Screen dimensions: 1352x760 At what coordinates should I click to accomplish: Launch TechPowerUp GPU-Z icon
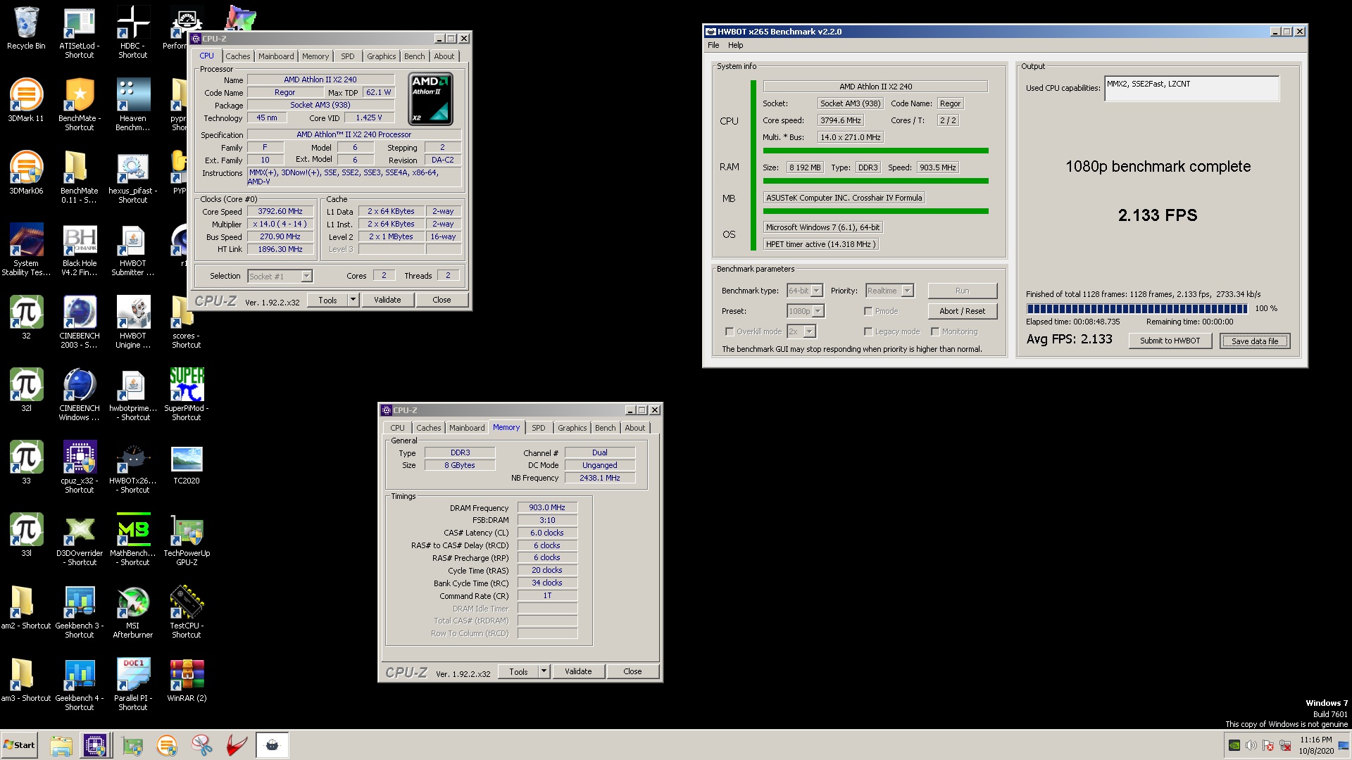tap(187, 539)
